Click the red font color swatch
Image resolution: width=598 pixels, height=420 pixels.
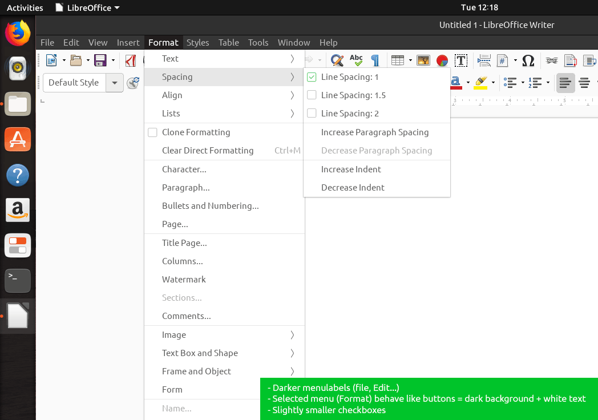tap(456, 83)
